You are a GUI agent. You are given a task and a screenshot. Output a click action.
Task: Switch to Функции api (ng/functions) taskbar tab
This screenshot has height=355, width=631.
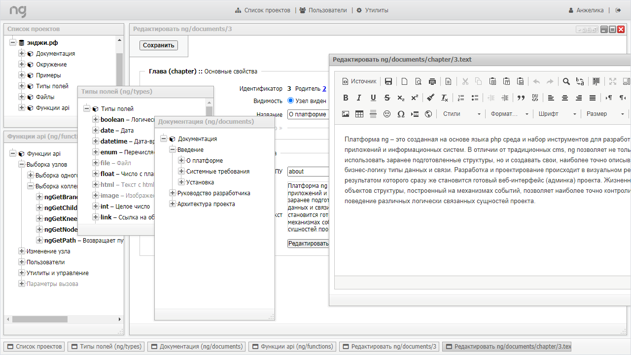click(292, 347)
